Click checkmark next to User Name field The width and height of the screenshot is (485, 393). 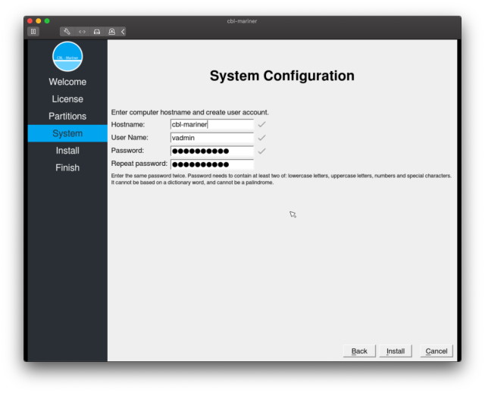point(262,138)
